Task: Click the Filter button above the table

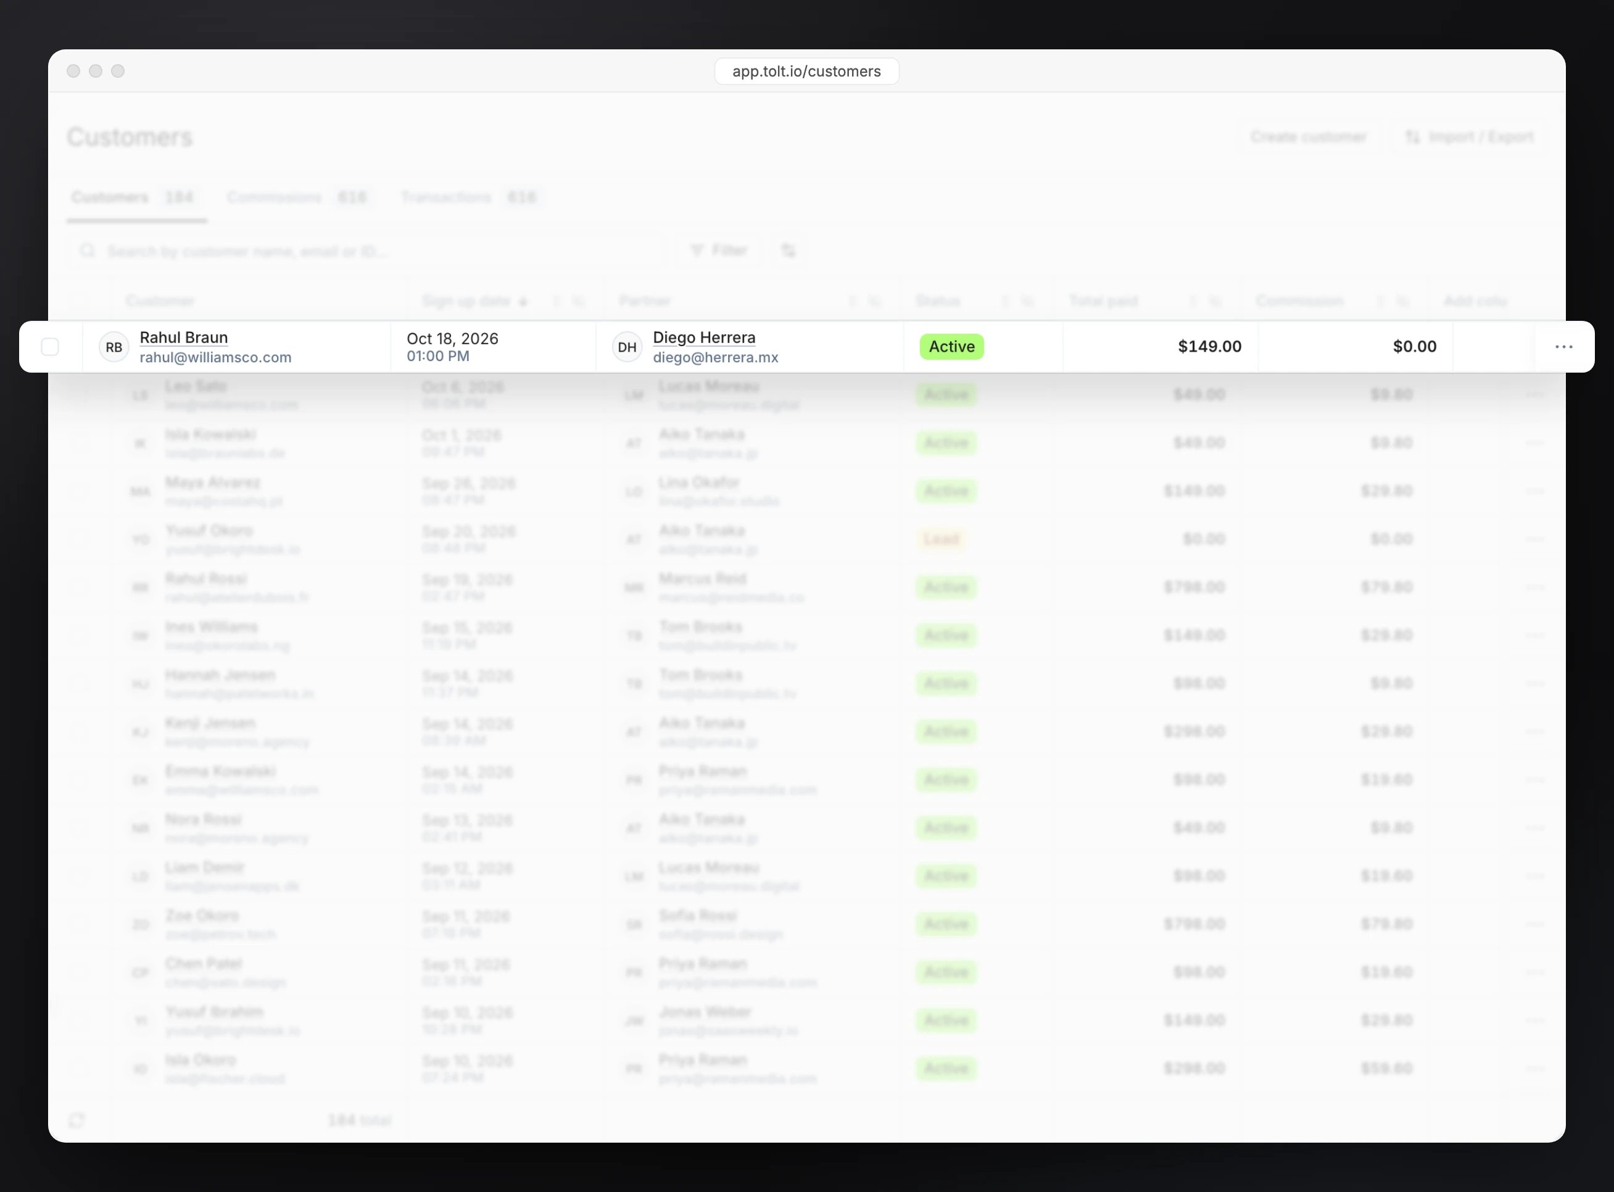Action: pyautogui.click(x=719, y=250)
